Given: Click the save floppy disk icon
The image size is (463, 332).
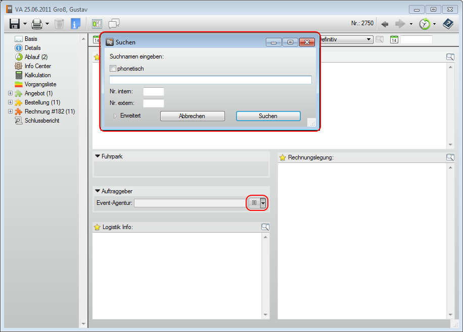Looking at the screenshot, I should [x=15, y=24].
